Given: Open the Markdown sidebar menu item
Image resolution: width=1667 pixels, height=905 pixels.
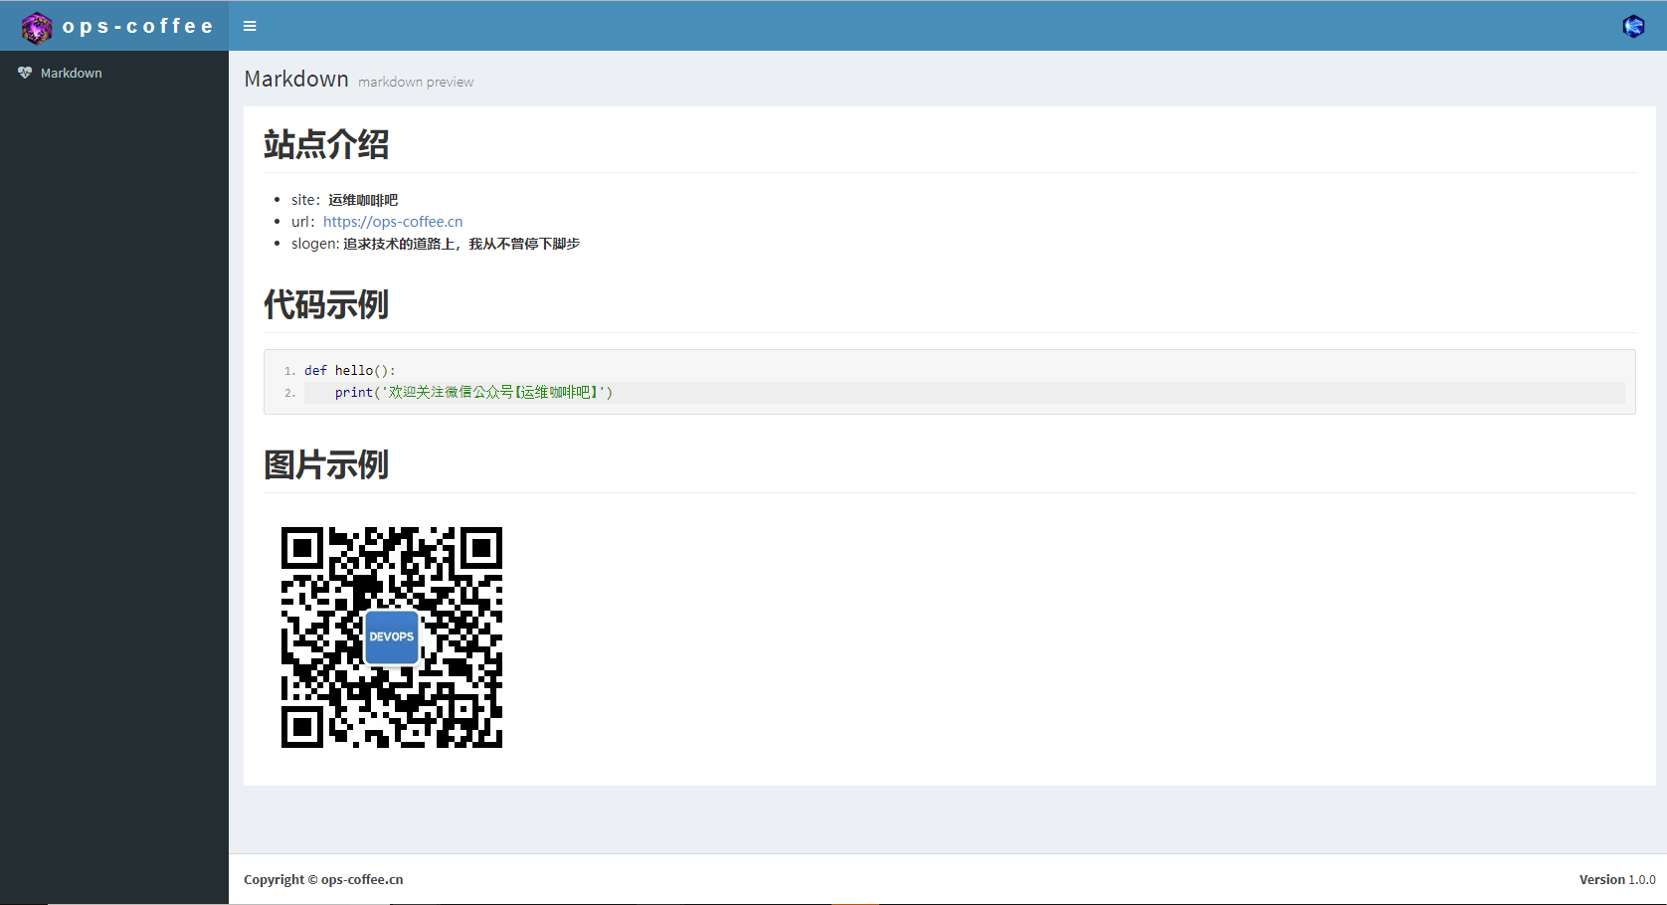Looking at the screenshot, I should 114,73.
